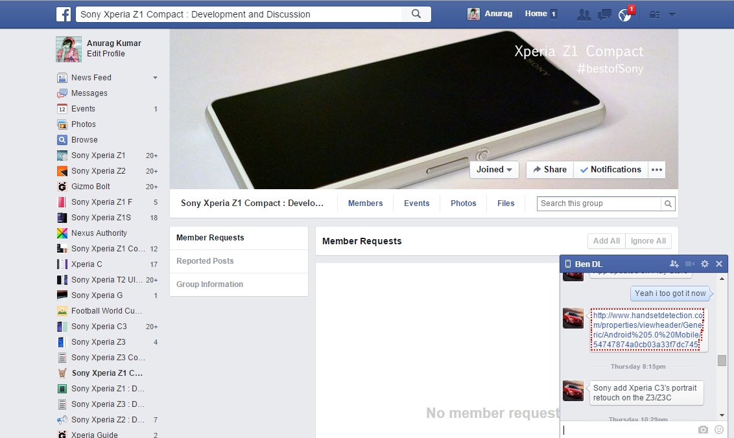Open Football World Cup group
Screen dimensions: 734x438
(108, 310)
